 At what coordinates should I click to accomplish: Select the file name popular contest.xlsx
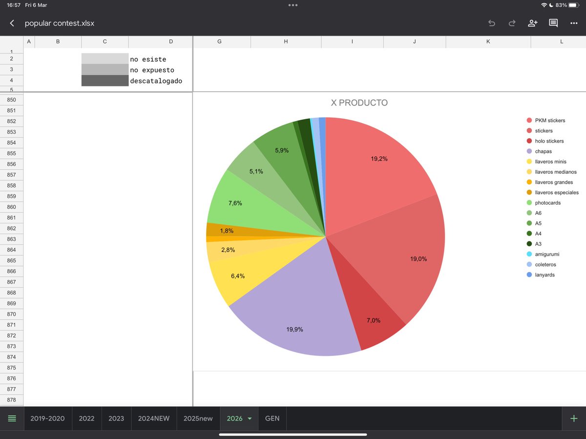pyautogui.click(x=60, y=23)
